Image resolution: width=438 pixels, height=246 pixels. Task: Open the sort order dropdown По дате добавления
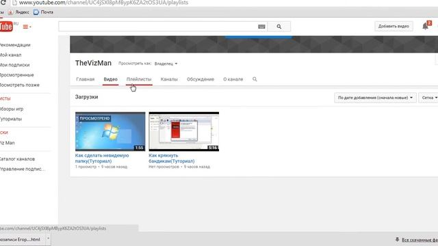pos(375,98)
